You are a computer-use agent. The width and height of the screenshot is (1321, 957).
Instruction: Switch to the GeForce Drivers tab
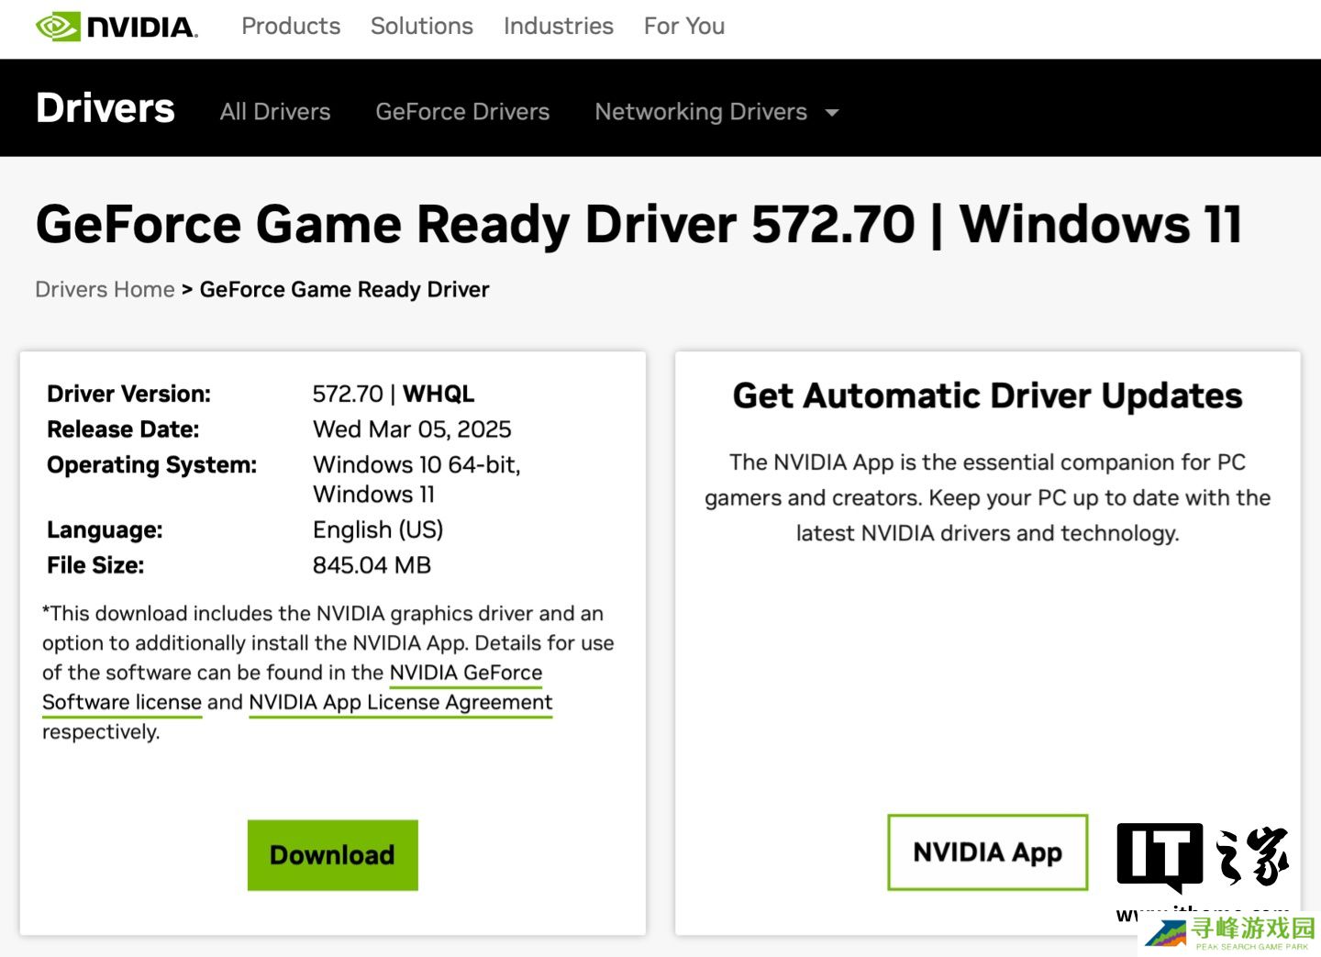pos(462,112)
